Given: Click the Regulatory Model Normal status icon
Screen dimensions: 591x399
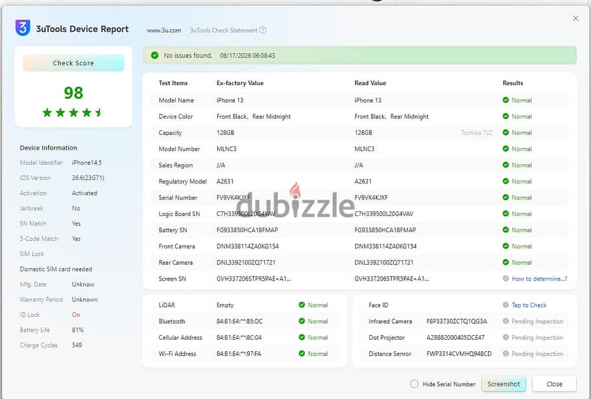Looking at the screenshot, I should [506, 181].
